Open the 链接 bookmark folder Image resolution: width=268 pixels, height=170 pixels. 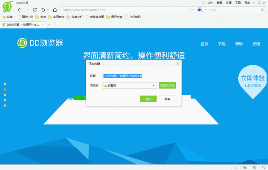point(41,17)
